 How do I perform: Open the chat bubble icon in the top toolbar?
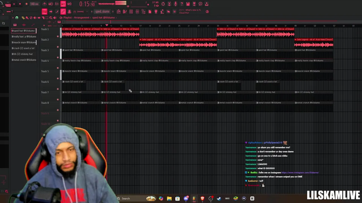pos(201,4)
